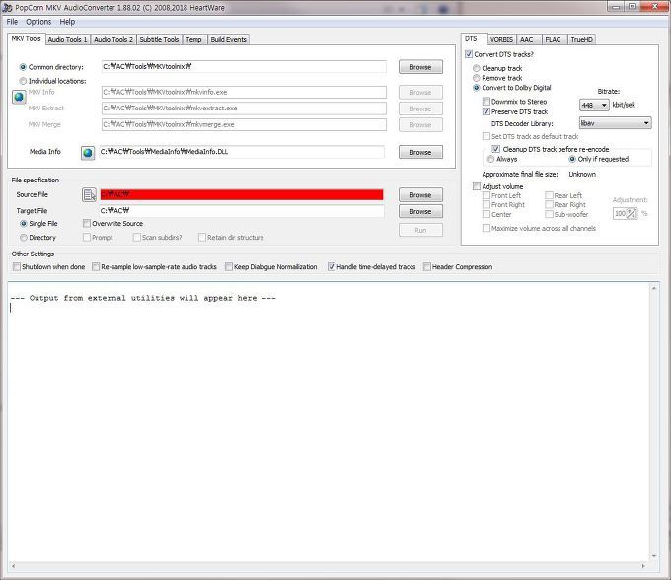Open the Help menu
The height and width of the screenshot is (580, 671).
[x=67, y=22]
